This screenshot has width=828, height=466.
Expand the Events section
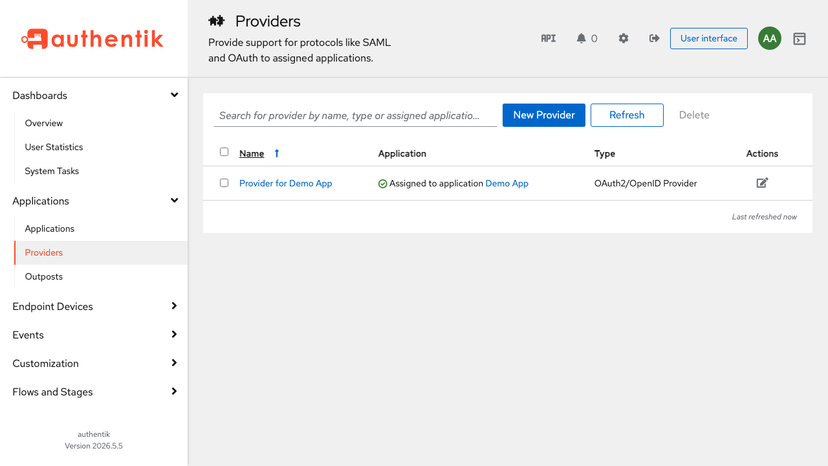pyautogui.click(x=94, y=335)
